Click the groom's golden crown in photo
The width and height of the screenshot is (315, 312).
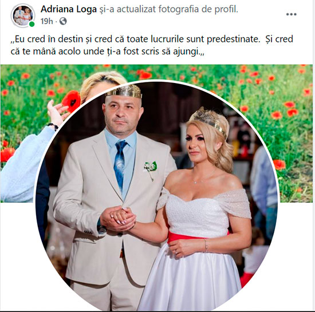124,91
